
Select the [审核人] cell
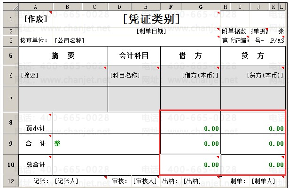click(x=146, y=181)
